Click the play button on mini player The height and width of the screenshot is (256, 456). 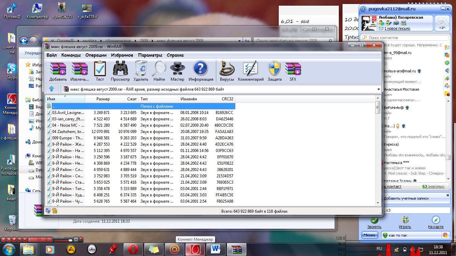tap(4, 239)
